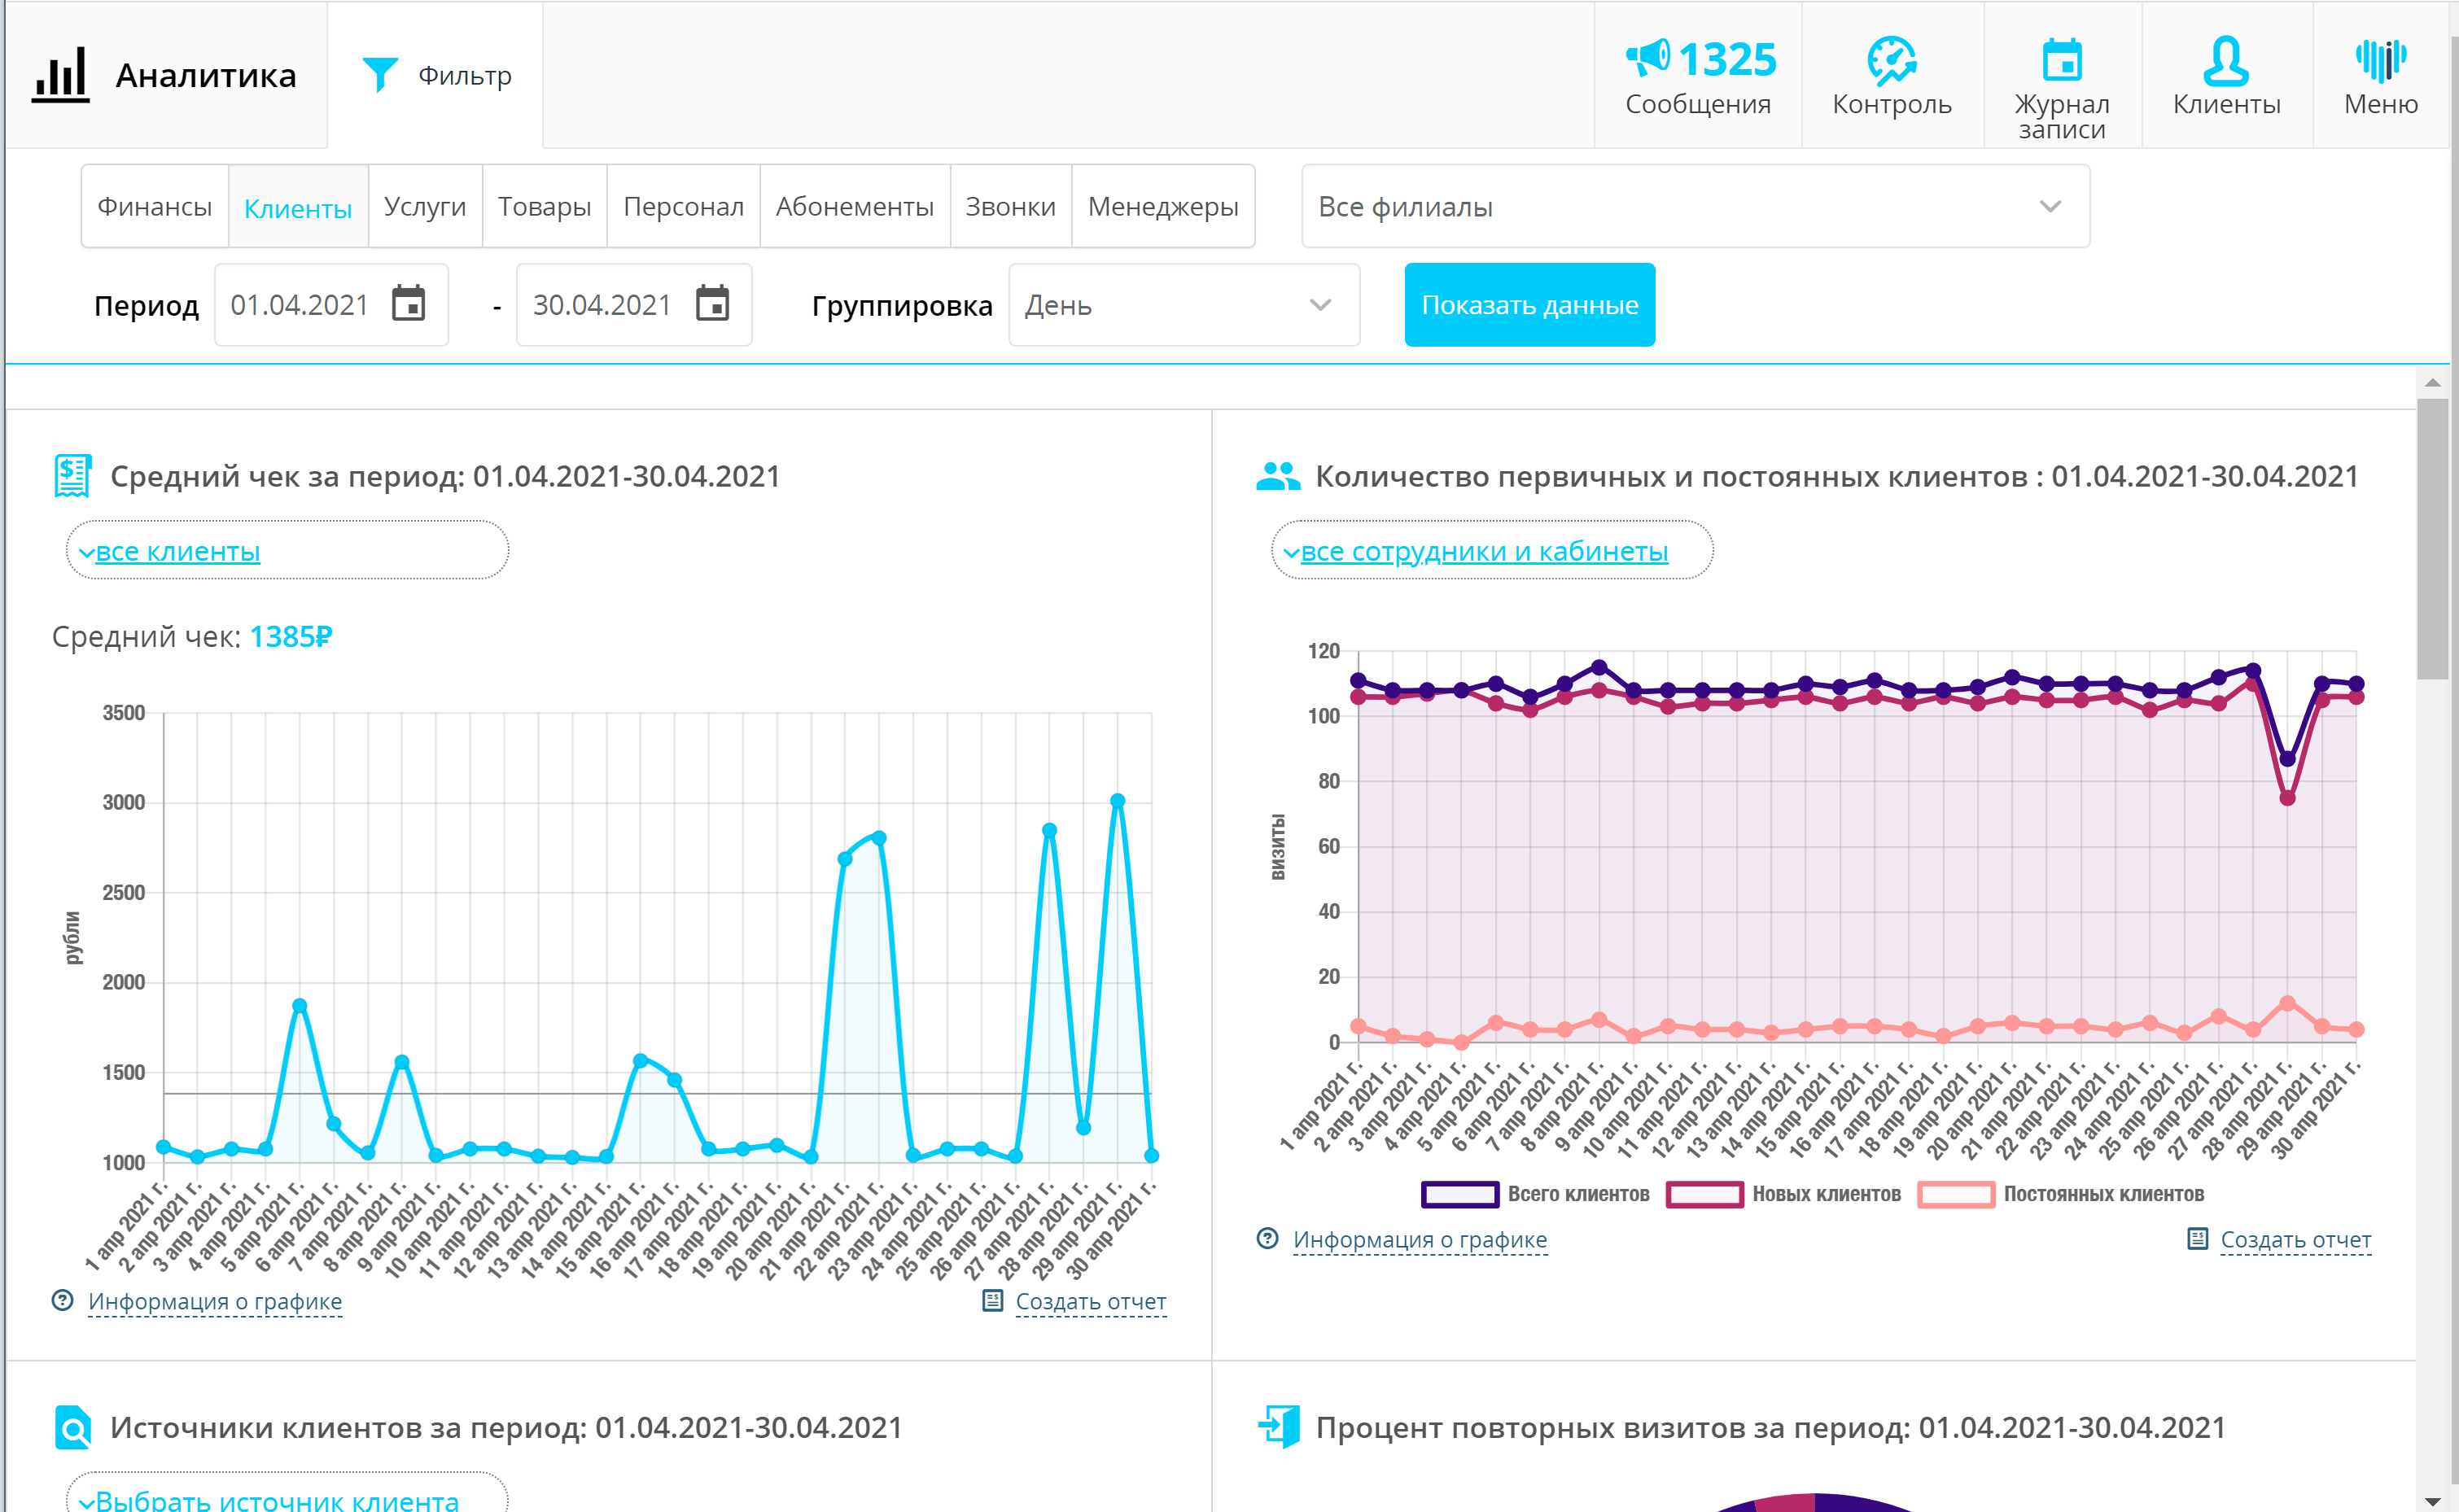Open Создать отчет for average check chart
Screen dimensions: 2459x1512
click(x=1090, y=1301)
